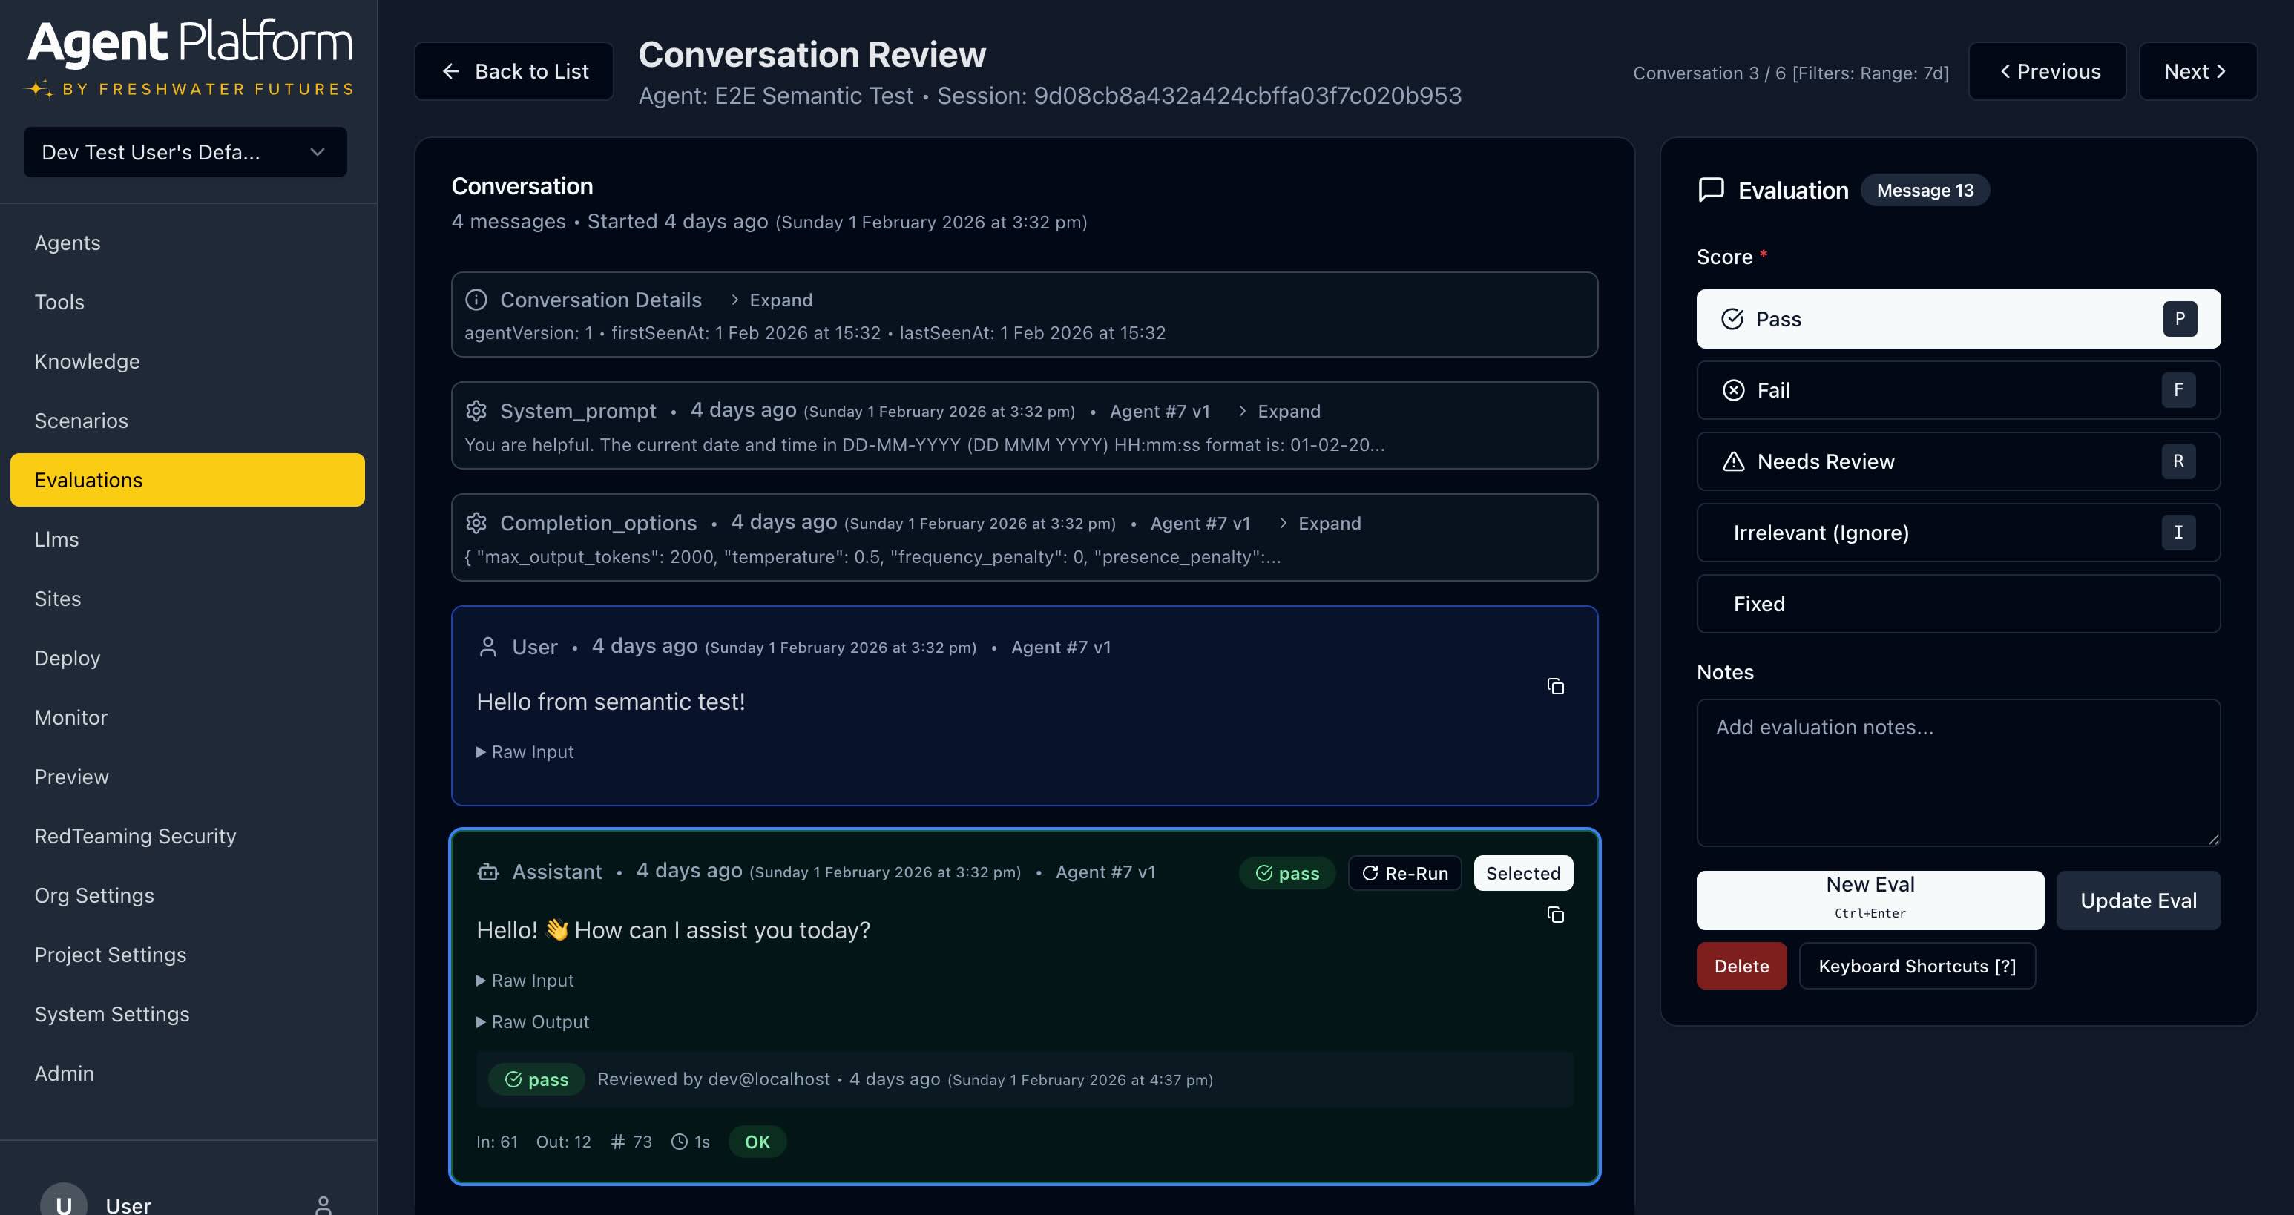This screenshot has width=2294, height=1215.
Task: Open the Dev Test User's project dropdown
Action: [185, 152]
